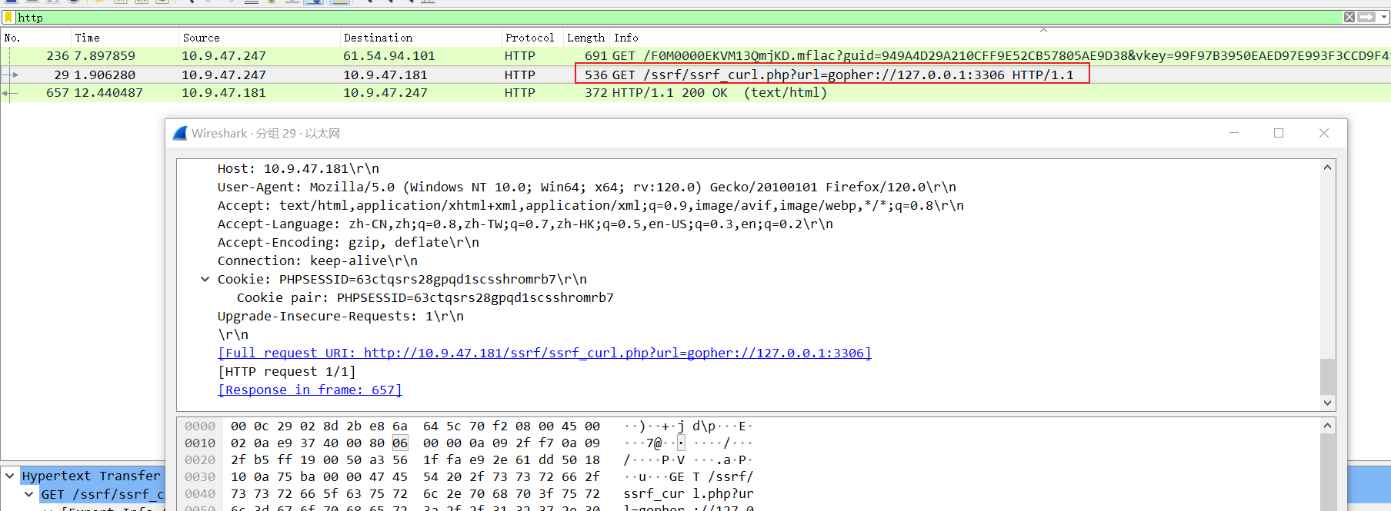
Task: Select the HTTP request 1/1 line
Action: coord(287,371)
